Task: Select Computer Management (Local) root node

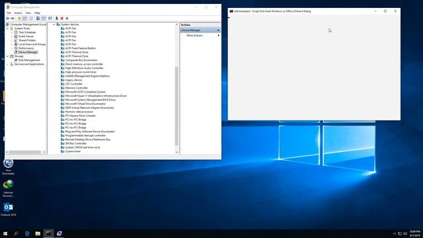Action: [x=28, y=24]
